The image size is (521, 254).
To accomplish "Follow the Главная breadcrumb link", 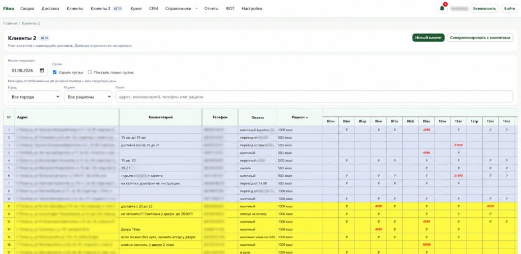I will pos(10,23).
